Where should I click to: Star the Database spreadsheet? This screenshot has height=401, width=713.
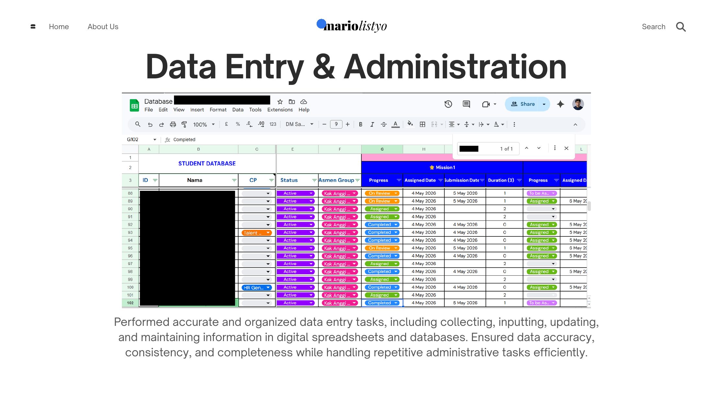click(280, 102)
